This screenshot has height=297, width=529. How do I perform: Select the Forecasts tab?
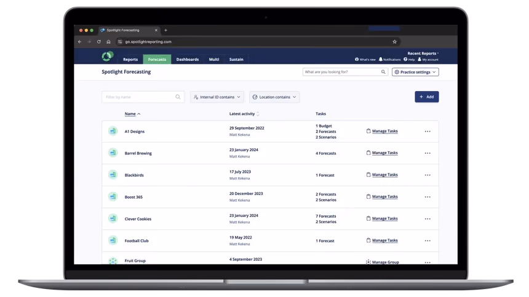(x=157, y=59)
